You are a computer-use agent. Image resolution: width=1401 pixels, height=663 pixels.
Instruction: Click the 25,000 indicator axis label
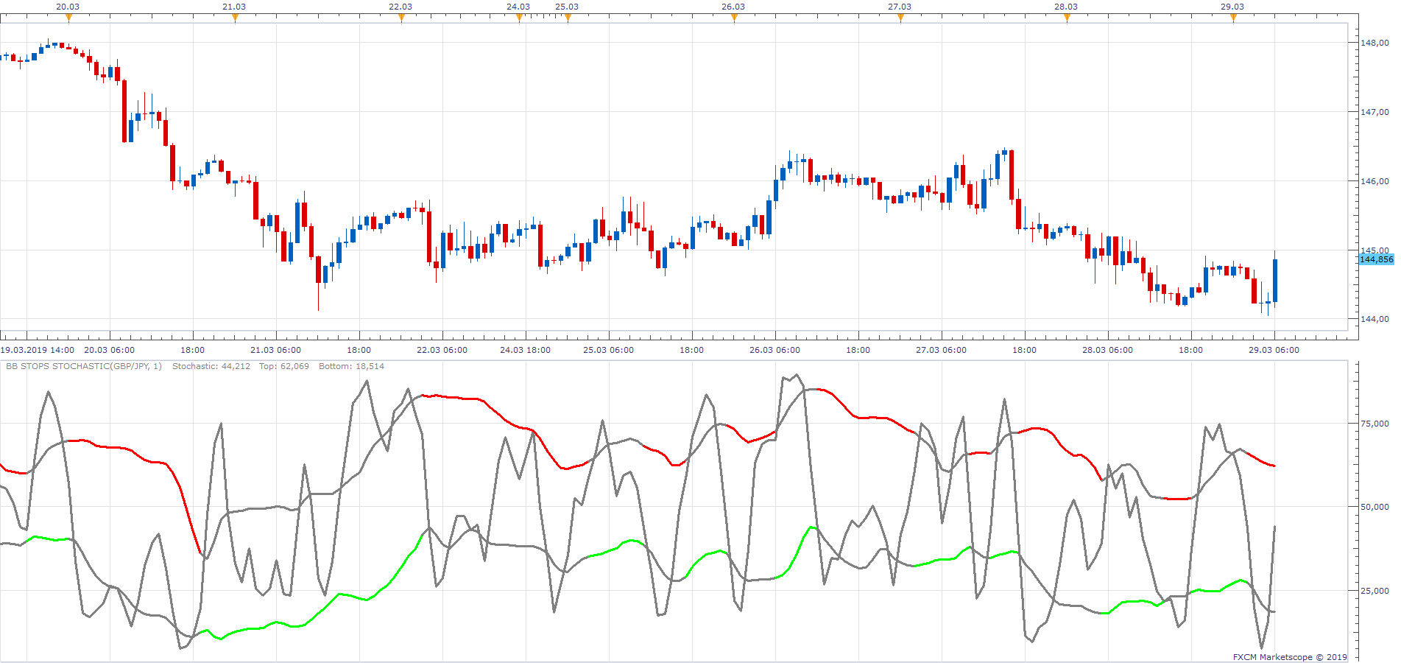click(x=1374, y=591)
